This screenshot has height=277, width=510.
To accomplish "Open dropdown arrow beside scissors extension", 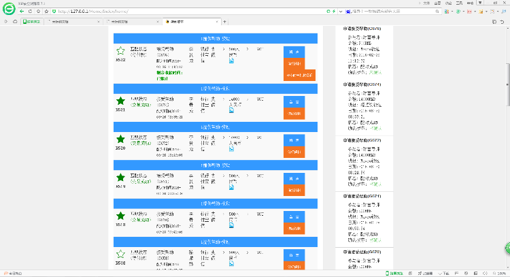I will coord(498,12).
